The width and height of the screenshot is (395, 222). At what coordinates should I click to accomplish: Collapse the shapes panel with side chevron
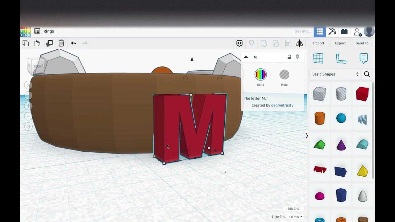(307, 136)
